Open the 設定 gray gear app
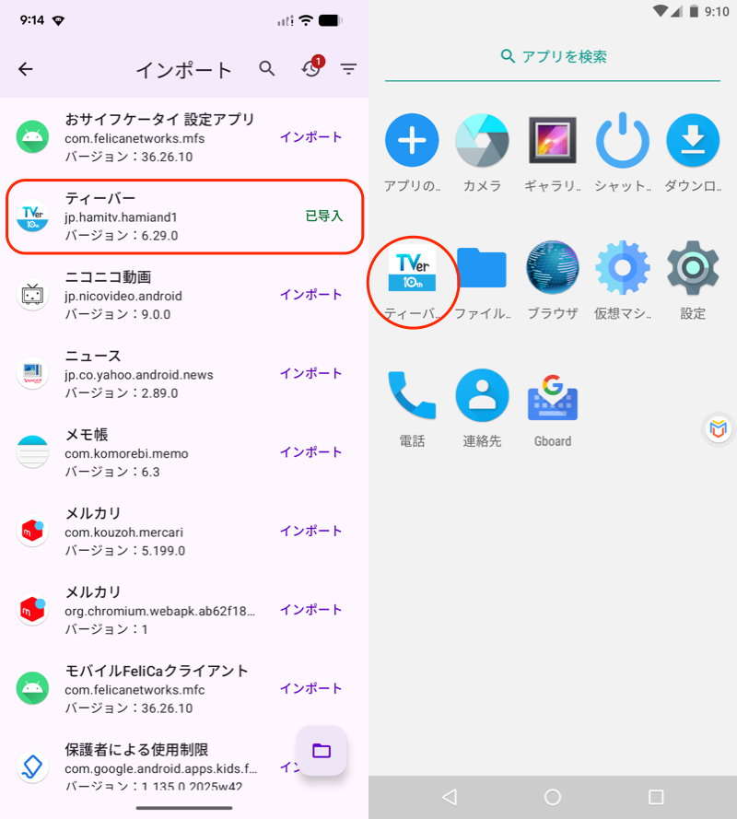Viewport: 737px width, 819px height. pos(693,267)
